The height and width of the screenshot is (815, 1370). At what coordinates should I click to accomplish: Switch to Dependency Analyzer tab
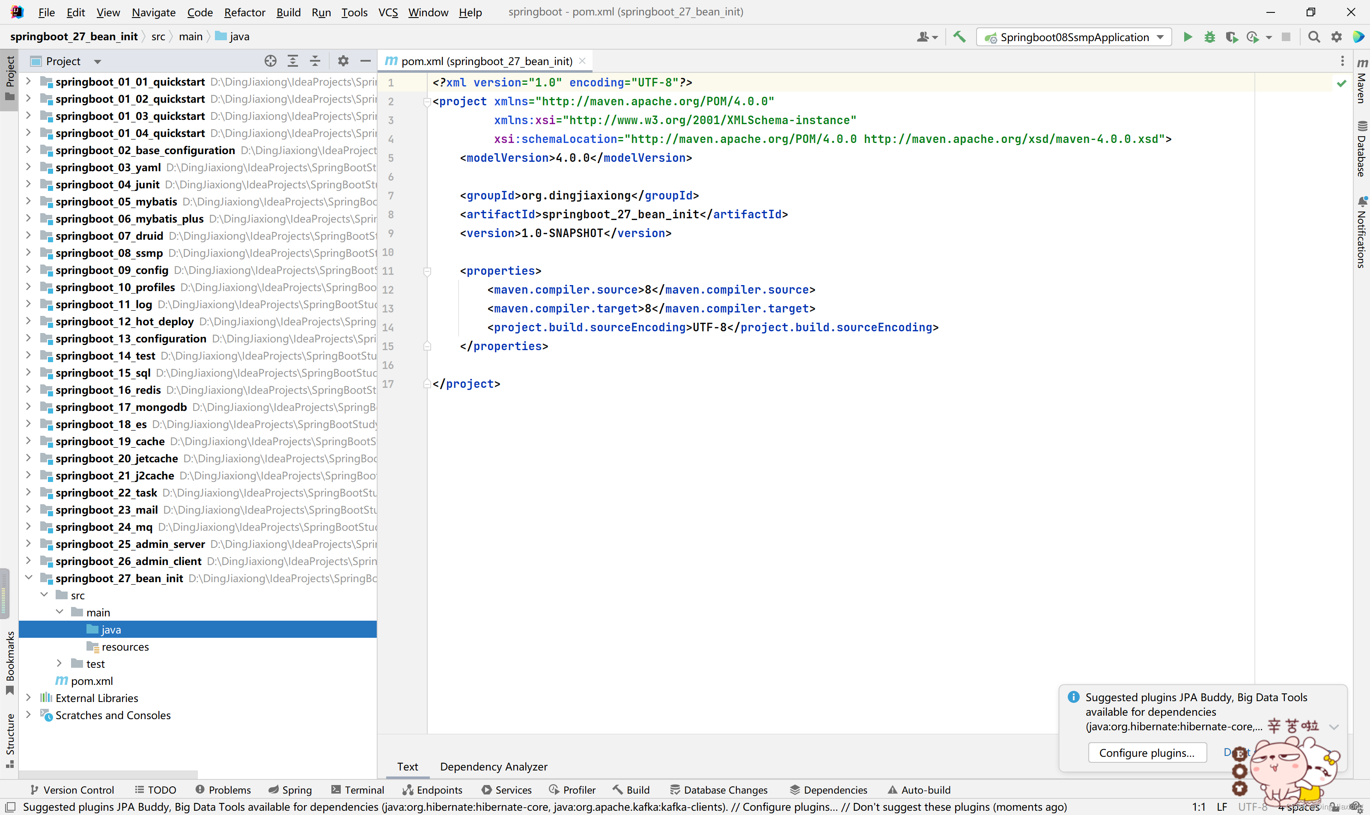click(x=493, y=766)
